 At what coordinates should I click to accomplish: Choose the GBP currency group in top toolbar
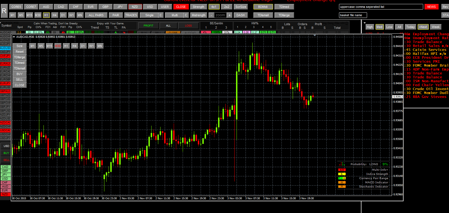click(x=106, y=7)
